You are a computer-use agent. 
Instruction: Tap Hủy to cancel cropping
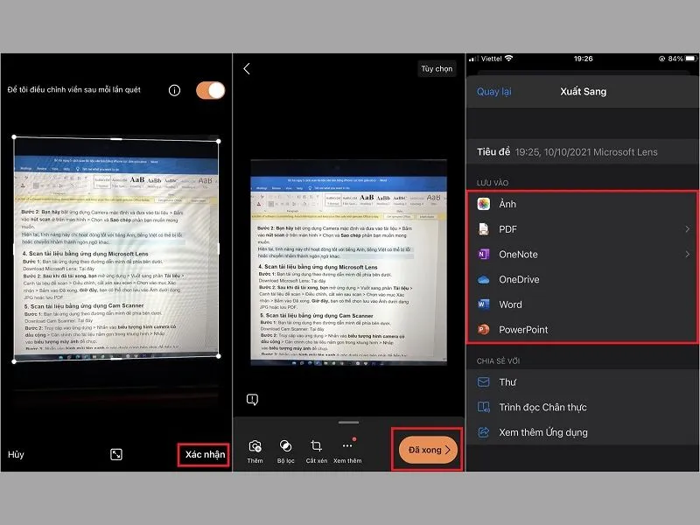(16, 454)
